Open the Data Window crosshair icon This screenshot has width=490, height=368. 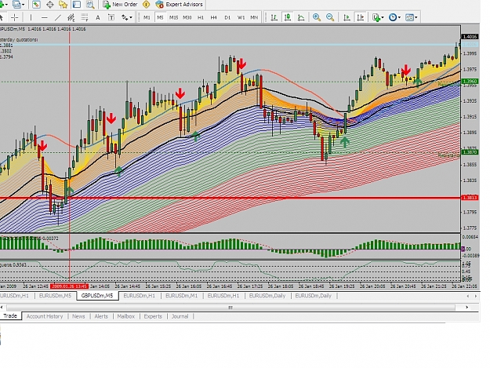click(x=49, y=5)
